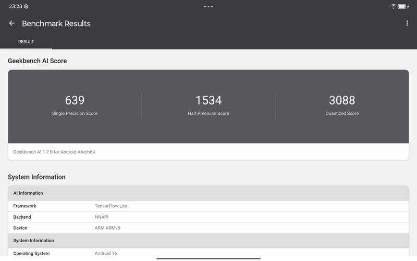
Task: Select the RESULT tab
Action: [x=26, y=42]
